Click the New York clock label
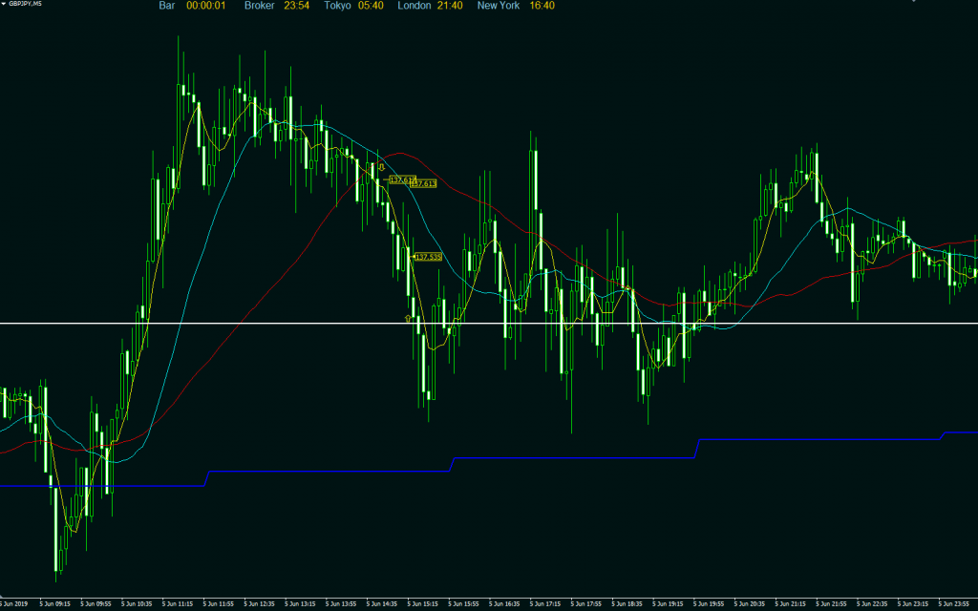 click(499, 6)
